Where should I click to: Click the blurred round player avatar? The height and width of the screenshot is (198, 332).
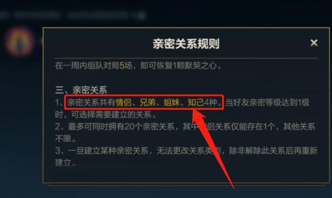[x=19, y=41]
